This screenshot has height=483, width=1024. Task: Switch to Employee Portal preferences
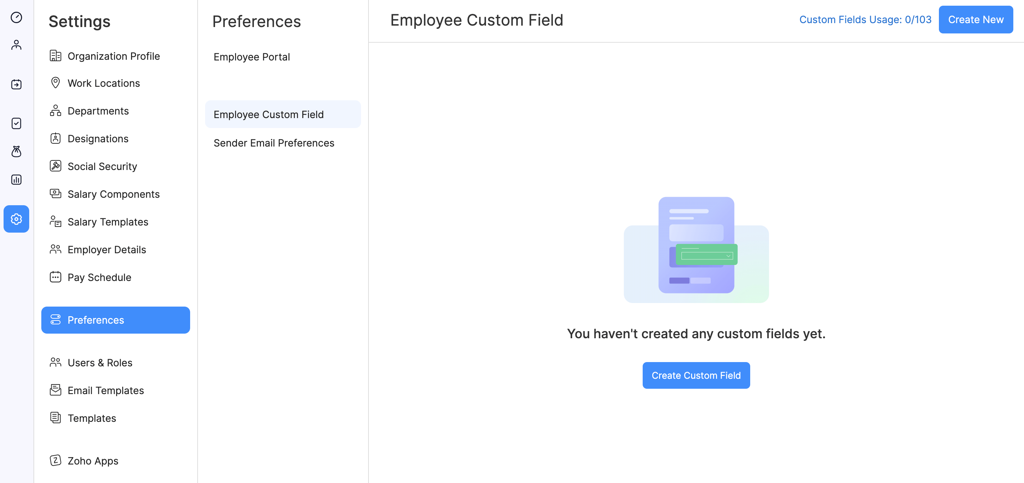click(252, 57)
